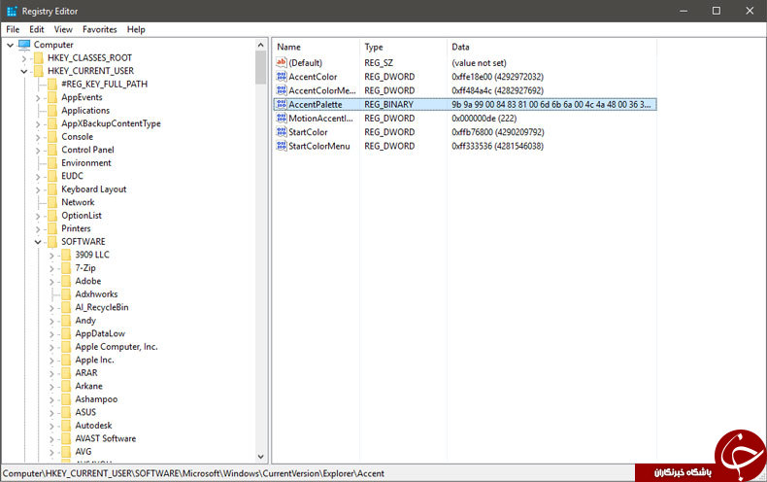
Task: Select the Adxhworks key
Action: point(96,294)
